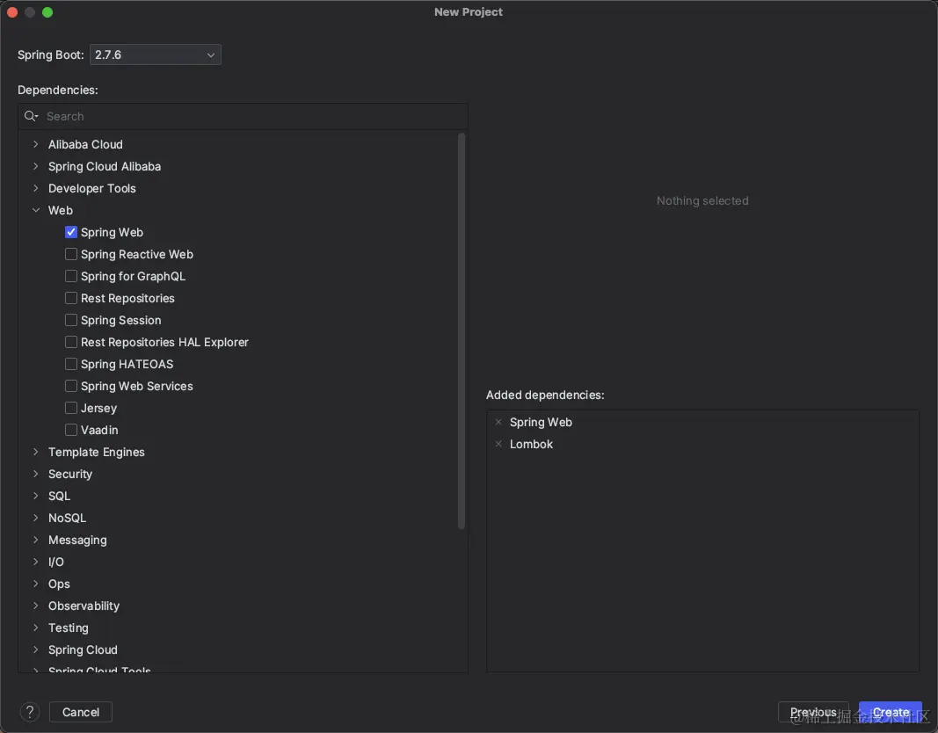Open the Spring Boot version dropdown
This screenshot has height=733, width=938.
tap(155, 54)
